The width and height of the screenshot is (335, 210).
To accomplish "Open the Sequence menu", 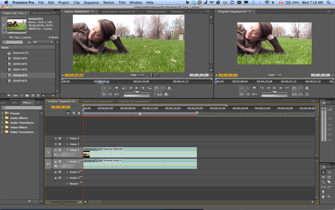I will click(x=91, y=3).
